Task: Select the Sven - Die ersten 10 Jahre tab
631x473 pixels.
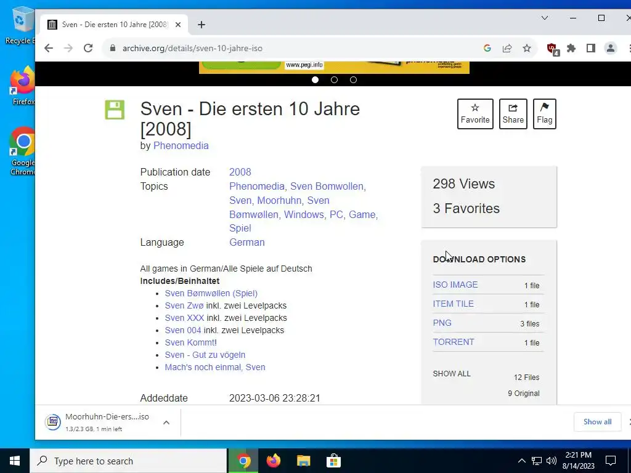Action: click(x=114, y=25)
